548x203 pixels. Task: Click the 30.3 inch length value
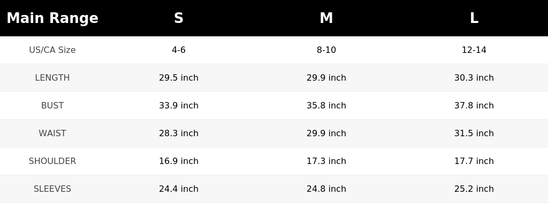474,78
